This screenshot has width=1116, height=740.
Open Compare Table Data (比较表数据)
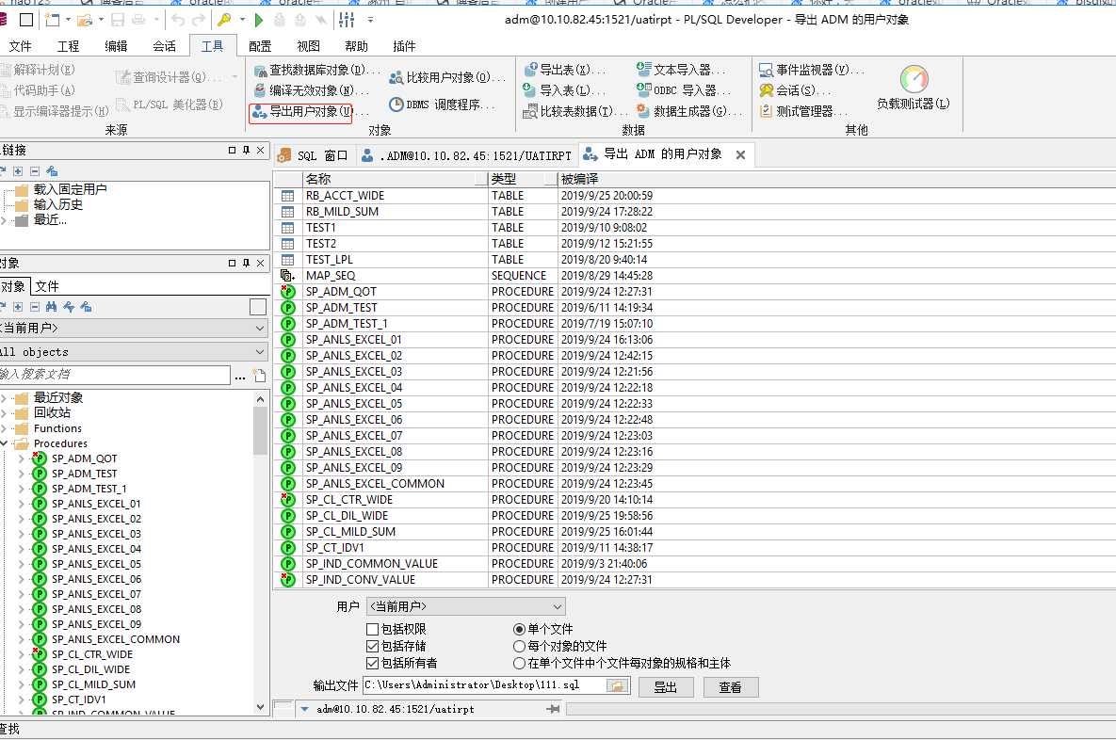(574, 112)
